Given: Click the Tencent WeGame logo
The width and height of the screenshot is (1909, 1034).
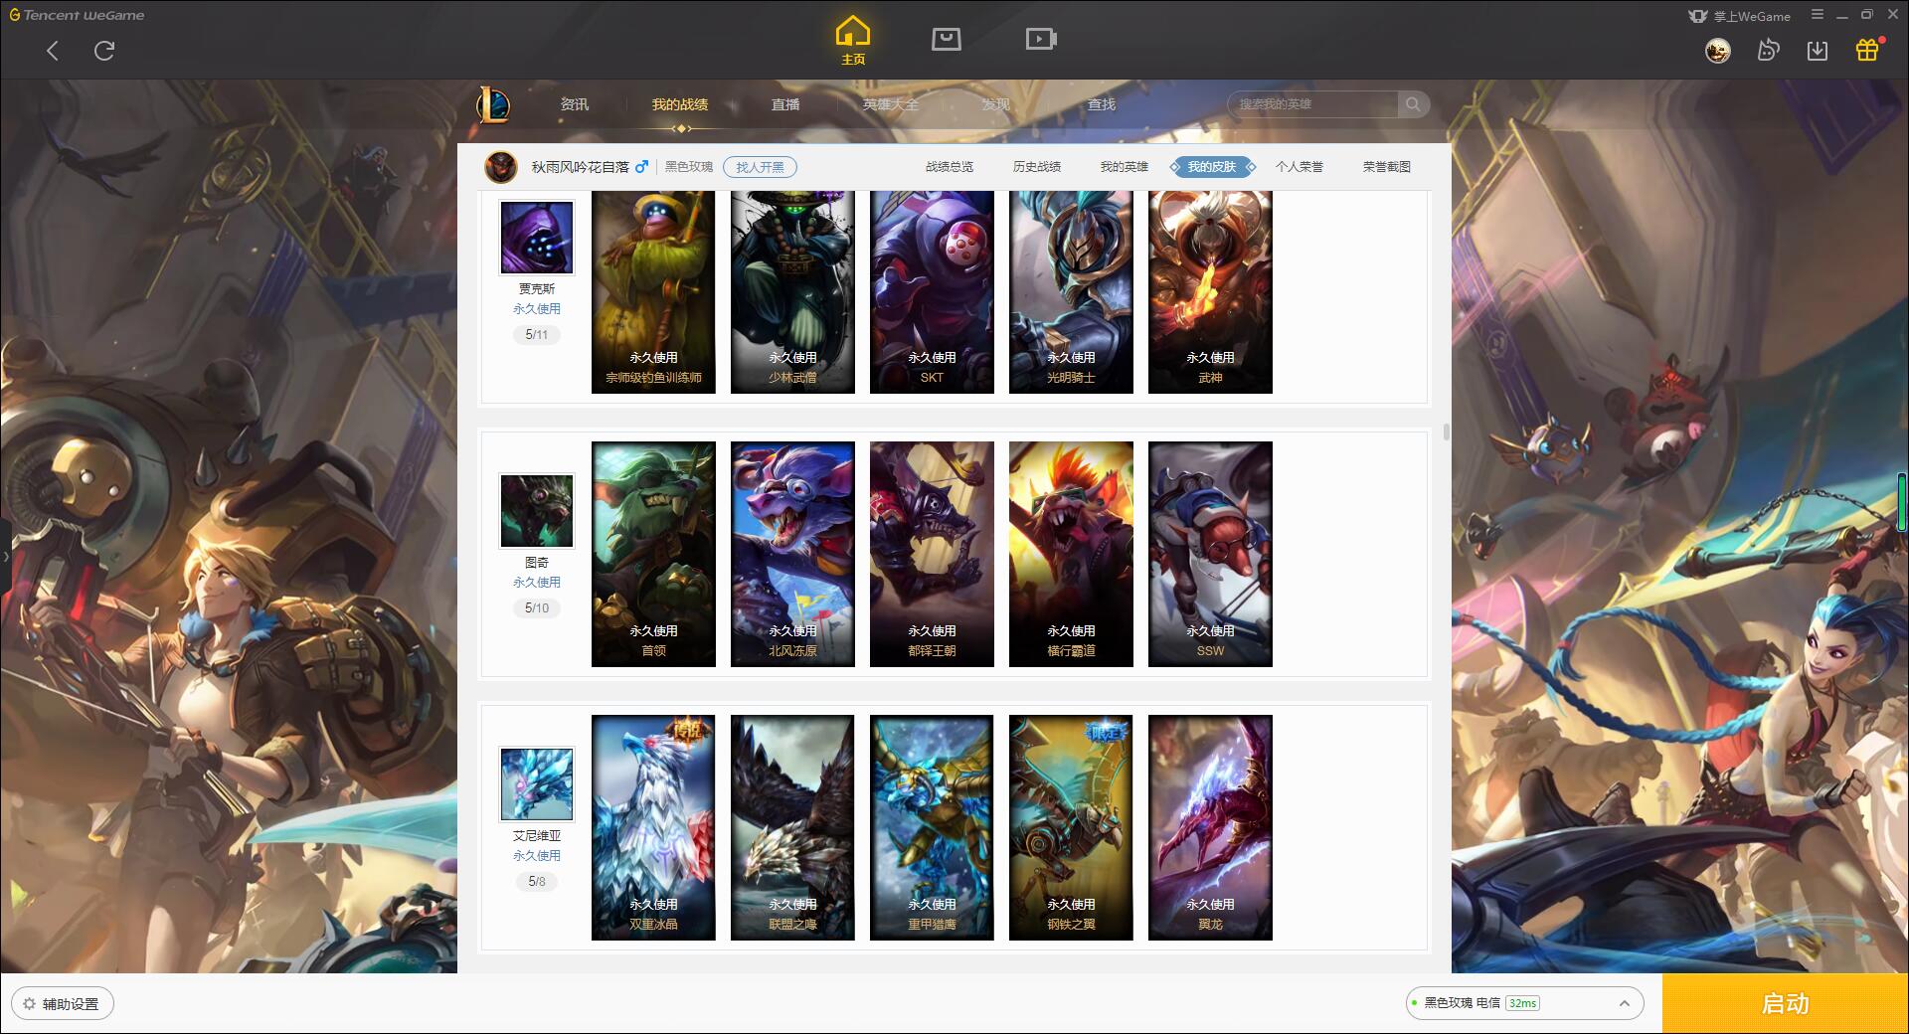Looking at the screenshot, I should (77, 15).
